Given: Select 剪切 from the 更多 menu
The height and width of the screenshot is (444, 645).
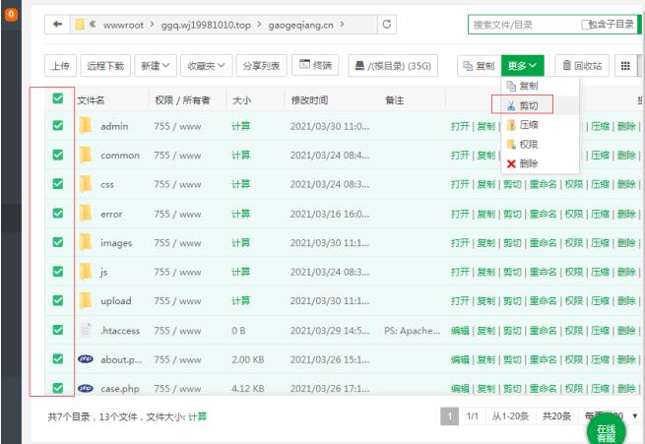Looking at the screenshot, I should tap(528, 105).
